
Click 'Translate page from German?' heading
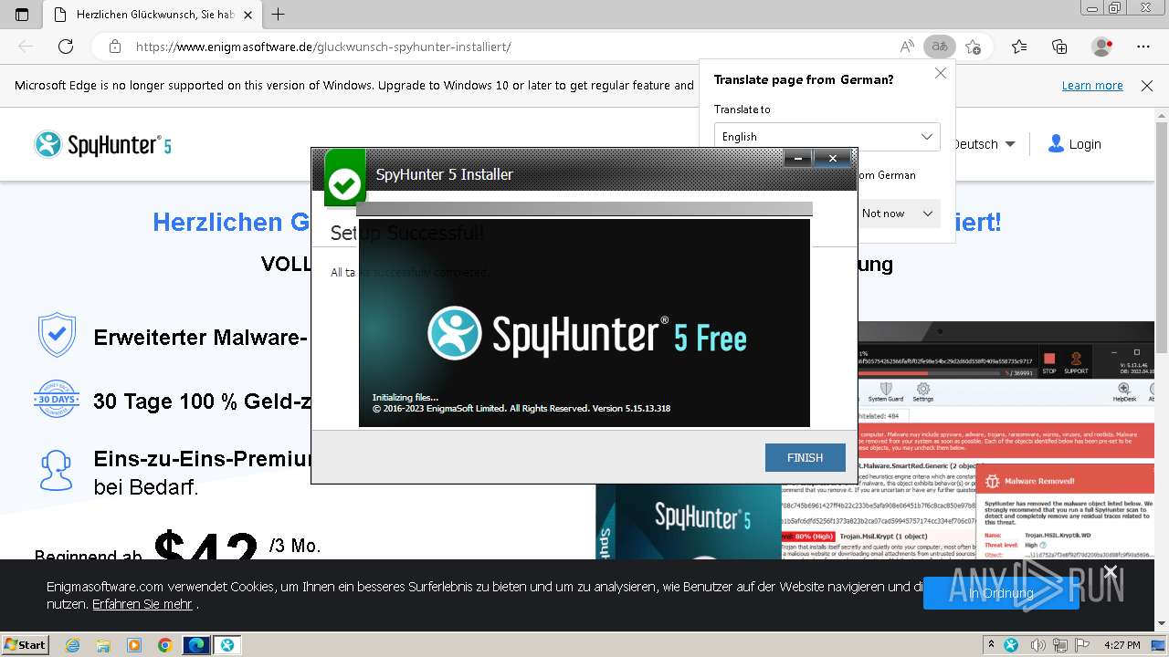pyautogui.click(x=804, y=79)
